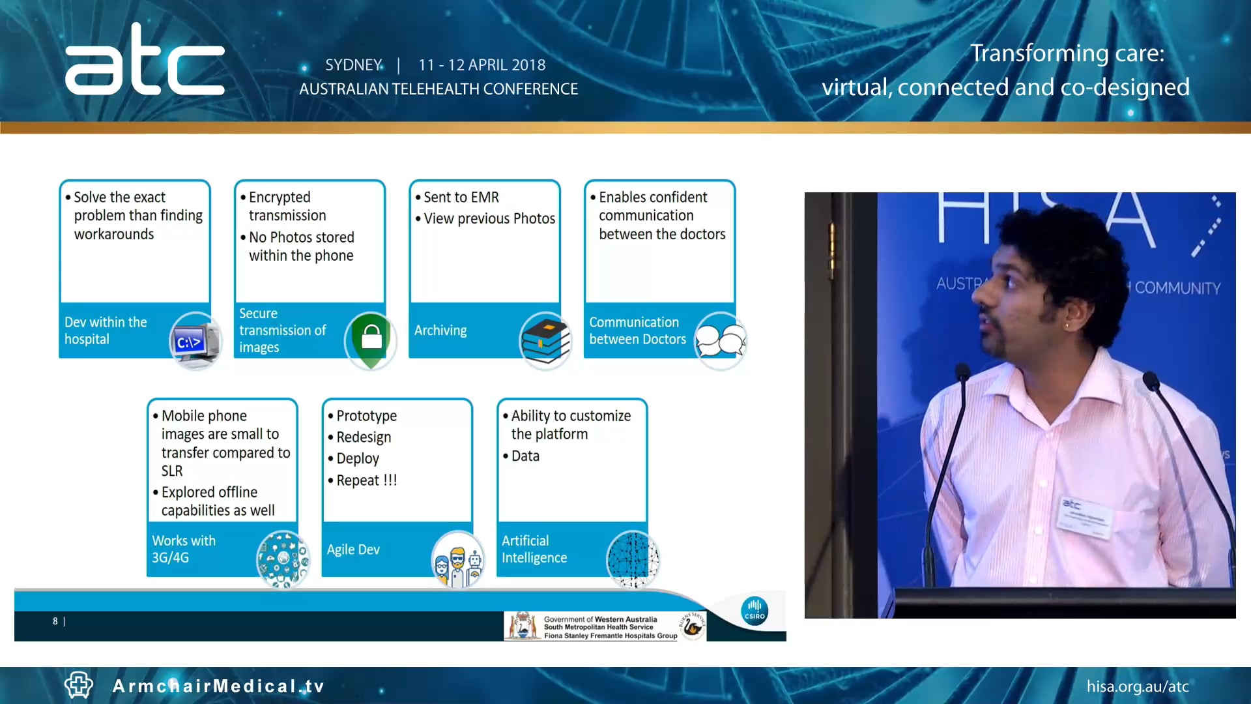Click the Artificial Intelligence brain mesh icon
Viewport: 1251px width, 704px height.
pos(632,559)
